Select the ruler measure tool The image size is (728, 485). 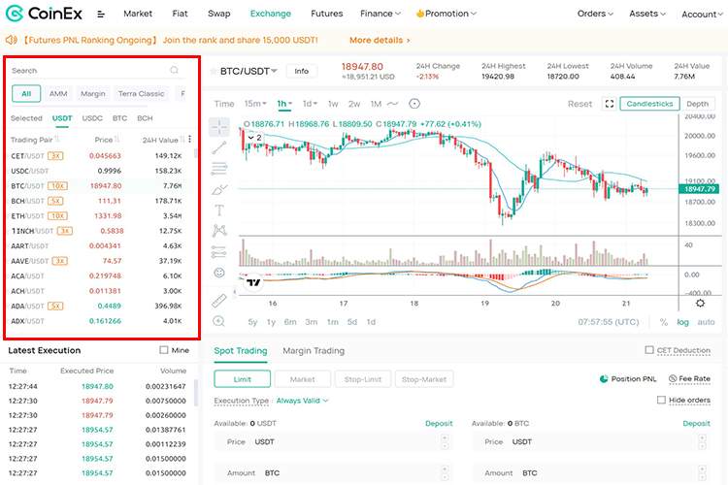click(x=218, y=301)
